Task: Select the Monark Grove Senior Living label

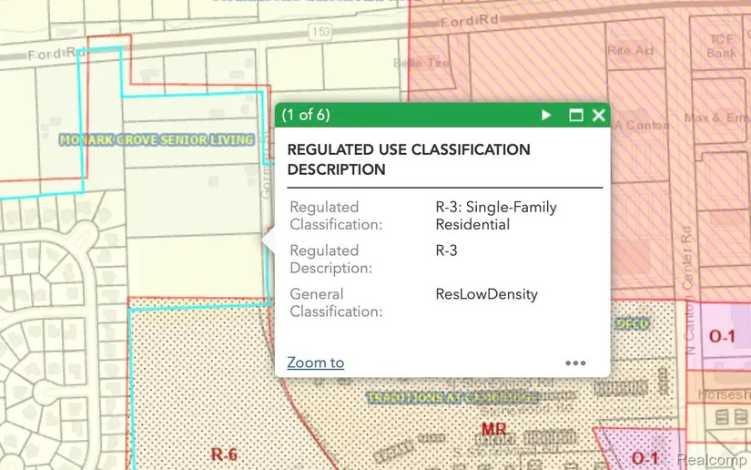Action: pyautogui.click(x=156, y=139)
